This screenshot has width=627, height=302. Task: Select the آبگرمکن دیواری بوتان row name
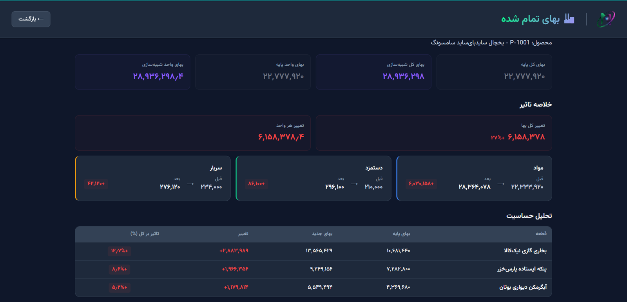(x=523, y=288)
